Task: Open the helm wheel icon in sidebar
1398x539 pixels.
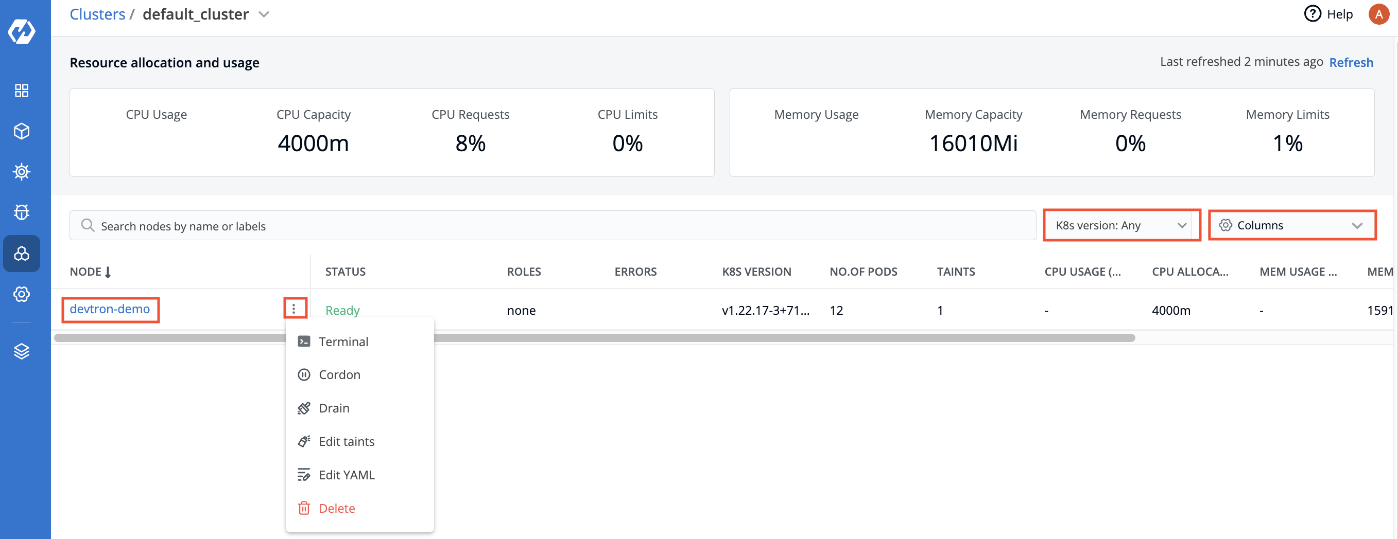Action: 22,172
